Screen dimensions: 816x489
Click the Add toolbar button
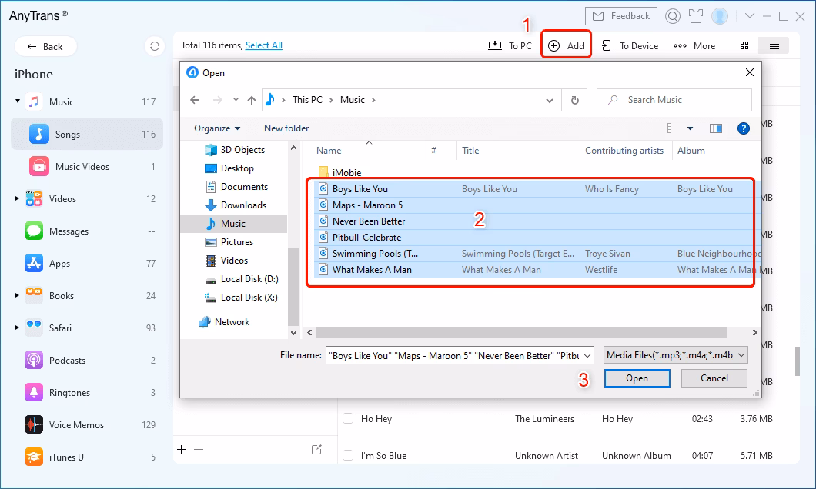pos(567,46)
